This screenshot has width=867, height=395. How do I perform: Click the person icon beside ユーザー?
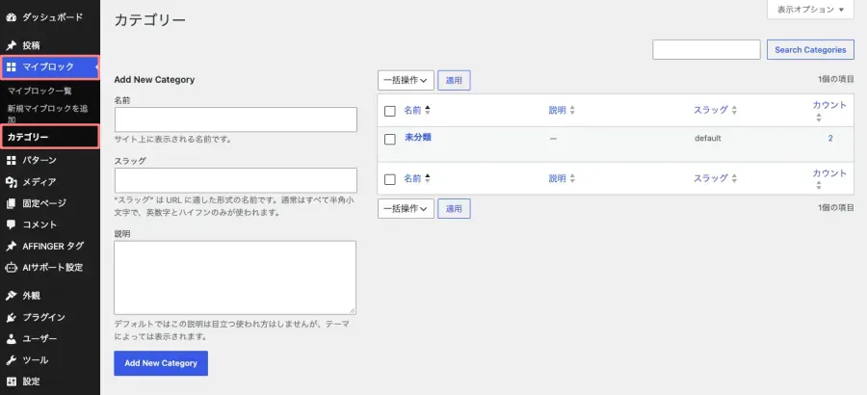pos(11,338)
